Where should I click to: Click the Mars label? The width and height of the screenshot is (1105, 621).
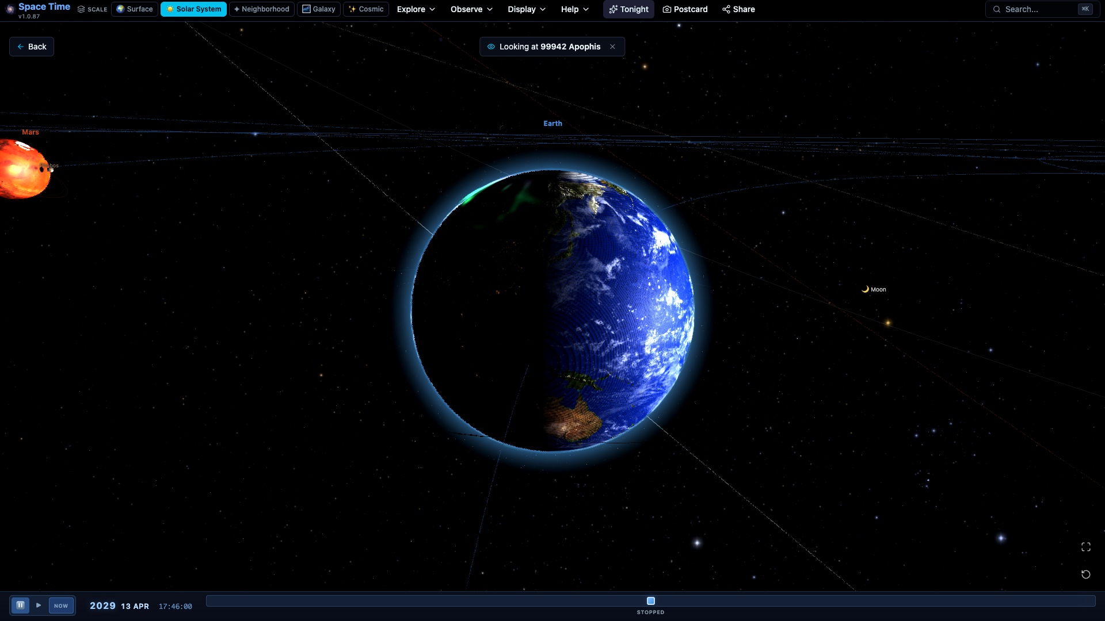[31, 132]
